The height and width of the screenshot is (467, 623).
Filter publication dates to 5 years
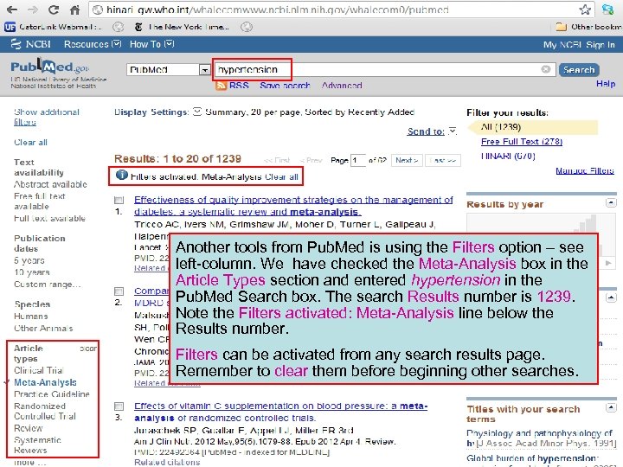pos(29,260)
